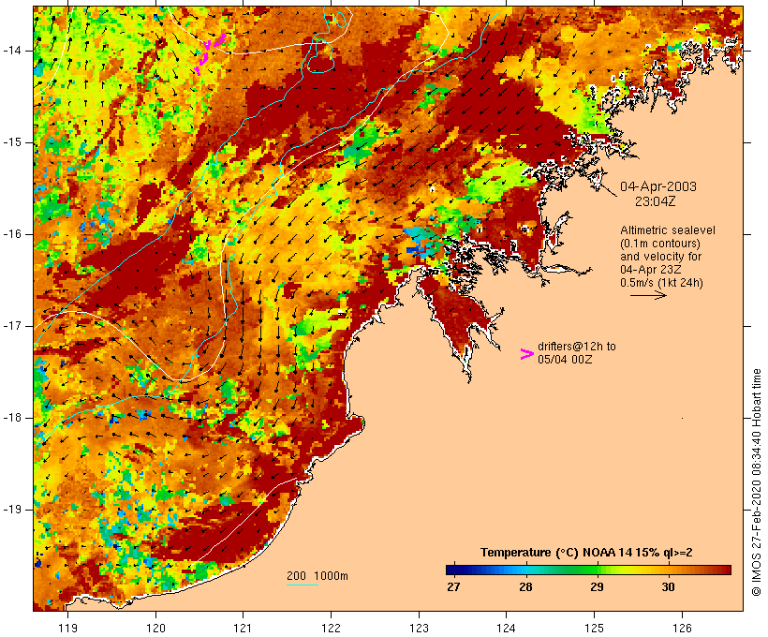This screenshot has width=768, height=637.
Task: Click the longitude axis label 125
Action: point(595,628)
